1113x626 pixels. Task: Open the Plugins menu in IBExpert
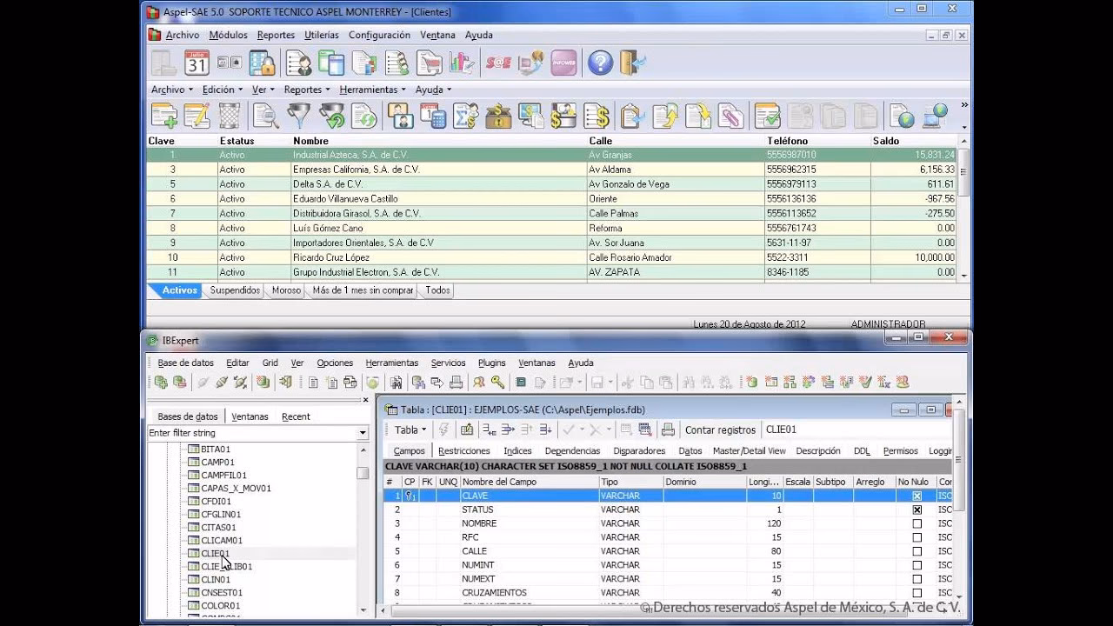(491, 363)
